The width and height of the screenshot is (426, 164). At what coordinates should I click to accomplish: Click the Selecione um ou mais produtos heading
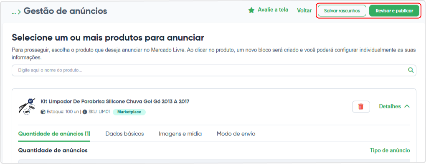pos(108,37)
